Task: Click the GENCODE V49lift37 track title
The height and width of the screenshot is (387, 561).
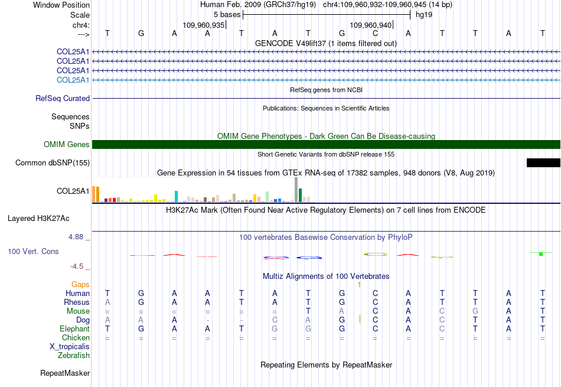Action: 326,44
